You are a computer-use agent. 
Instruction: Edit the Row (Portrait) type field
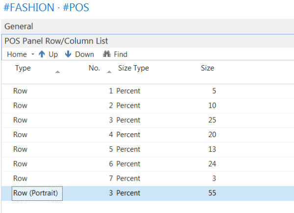click(35, 193)
